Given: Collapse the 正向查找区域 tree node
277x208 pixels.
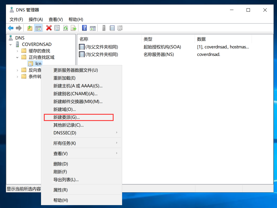Looking at the screenshot, I should (x=17, y=57).
